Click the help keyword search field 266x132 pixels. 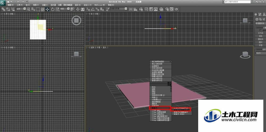pos(238,2)
